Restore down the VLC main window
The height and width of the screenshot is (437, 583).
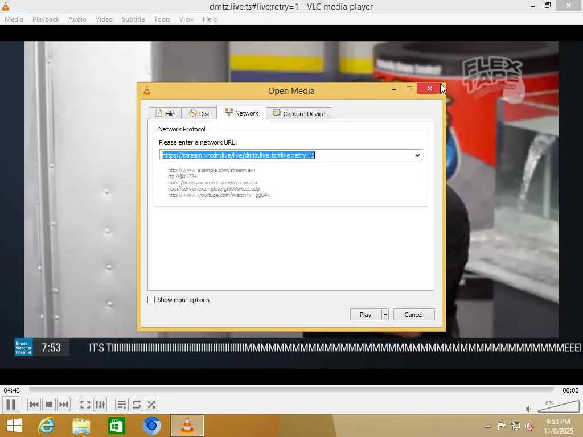tap(547, 6)
